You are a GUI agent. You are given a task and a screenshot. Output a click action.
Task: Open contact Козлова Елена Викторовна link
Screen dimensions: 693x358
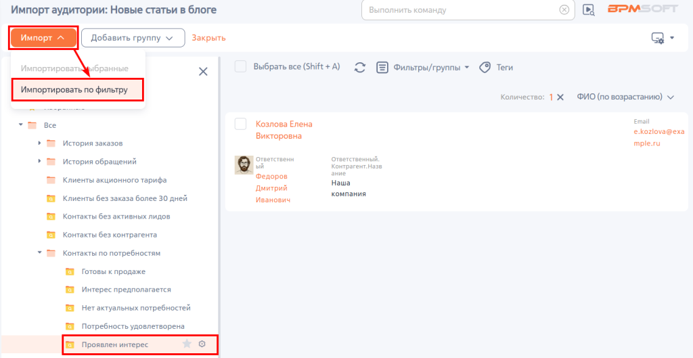tap(284, 130)
